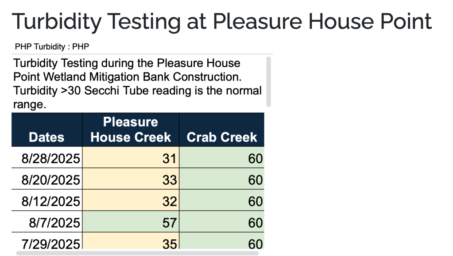This screenshot has height=256, width=453.
Task: Select the green cell showing 57
Action: point(131,222)
